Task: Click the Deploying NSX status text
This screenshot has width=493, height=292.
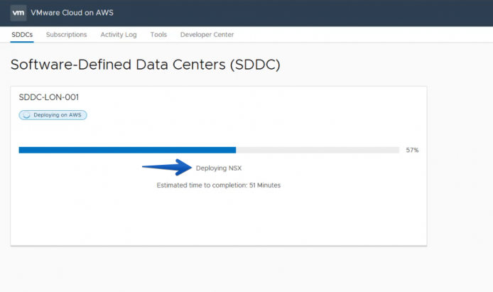Action: point(219,168)
